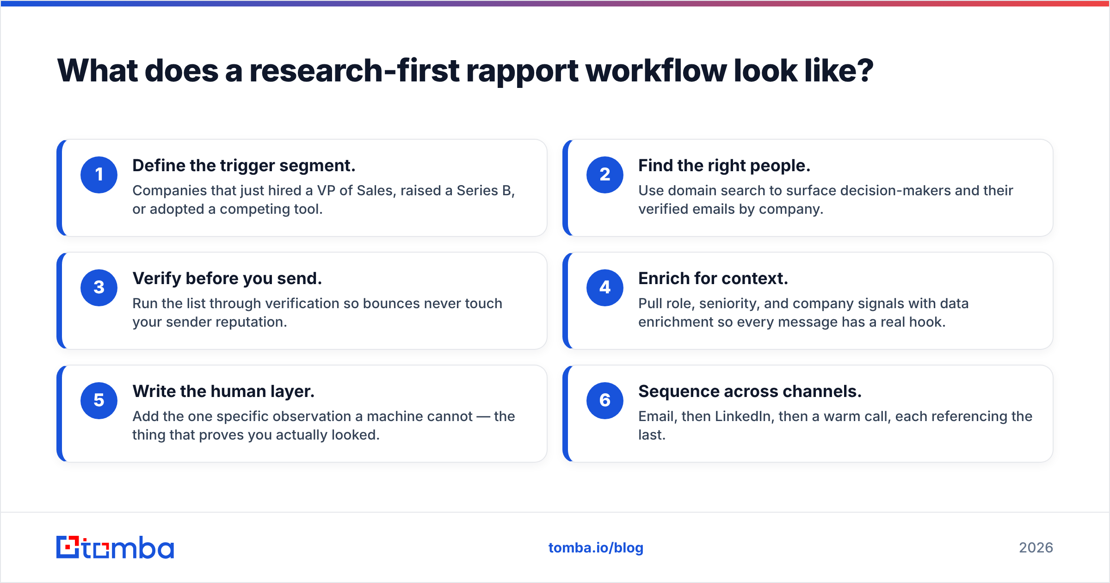Image resolution: width=1110 pixels, height=583 pixels.
Task: Click the 2026 year label
Action: pyautogui.click(x=1036, y=548)
